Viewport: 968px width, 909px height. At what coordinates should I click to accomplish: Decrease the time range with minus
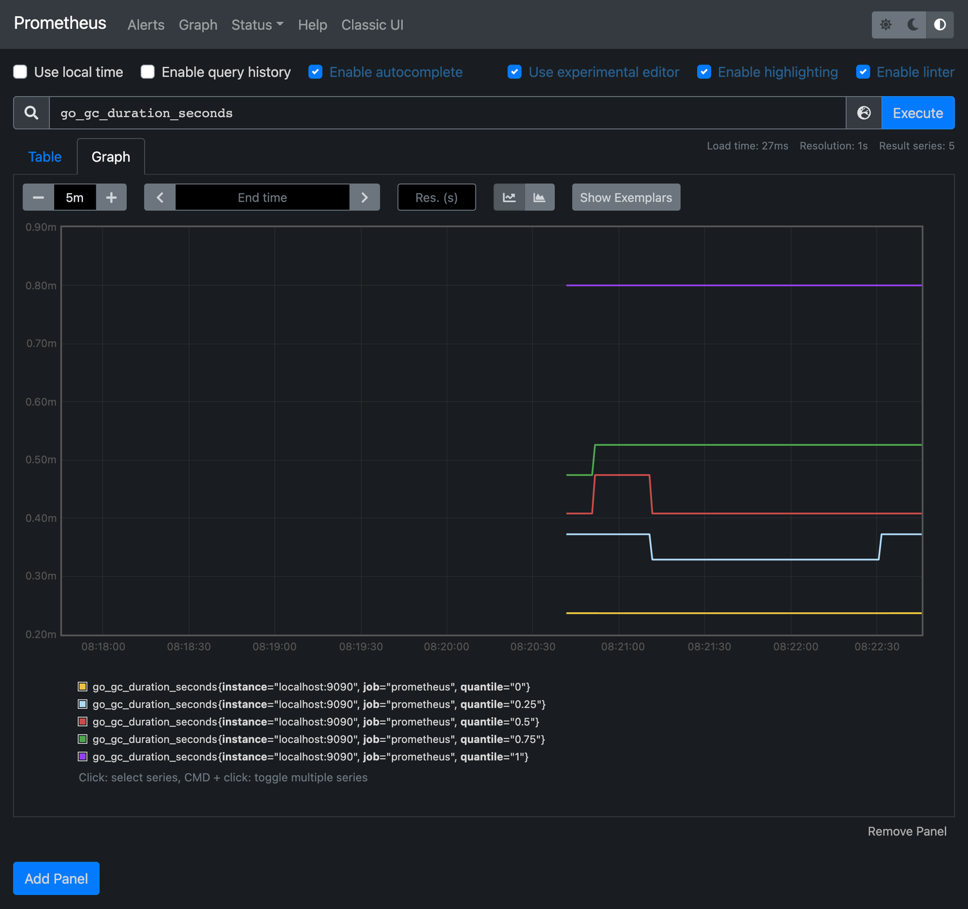tap(39, 197)
